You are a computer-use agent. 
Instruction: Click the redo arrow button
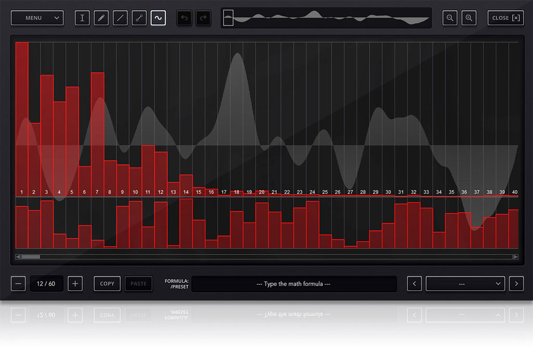pyautogui.click(x=204, y=18)
